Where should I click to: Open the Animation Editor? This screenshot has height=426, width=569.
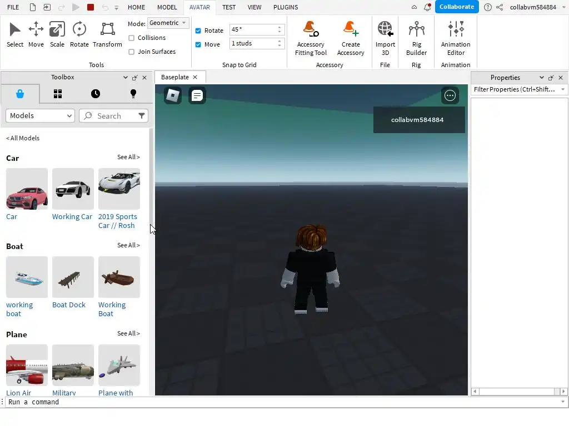coord(456,38)
